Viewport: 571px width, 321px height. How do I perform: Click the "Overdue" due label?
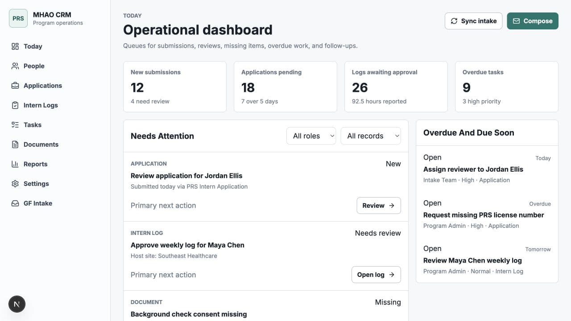[x=540, y=204]
